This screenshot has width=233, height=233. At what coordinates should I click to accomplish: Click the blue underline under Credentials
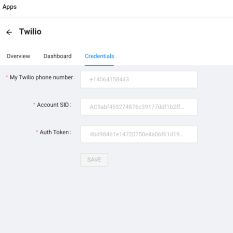(99, 65)
